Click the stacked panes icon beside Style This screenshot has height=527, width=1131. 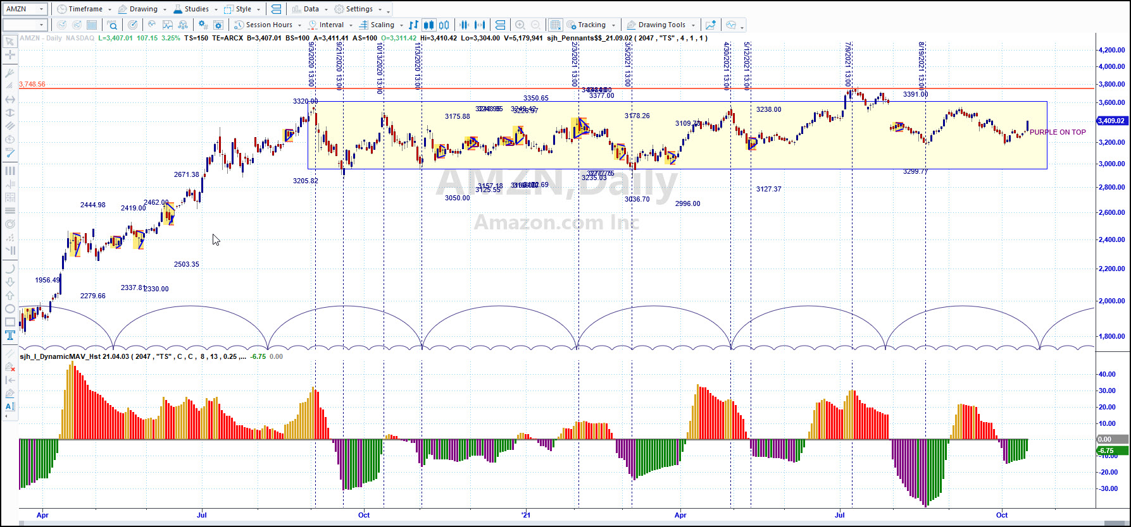[x=275, y=9]
